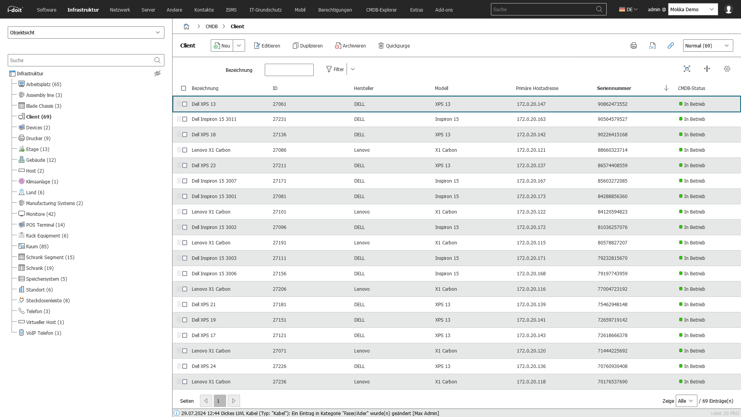
Task: Check the Dell XPS 24 row
Action: point(184,366)
